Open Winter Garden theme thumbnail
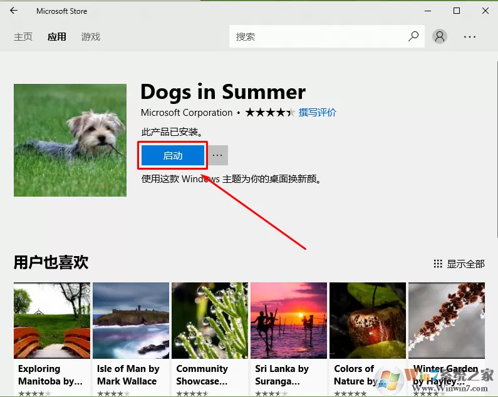 [x=447, y=321]
